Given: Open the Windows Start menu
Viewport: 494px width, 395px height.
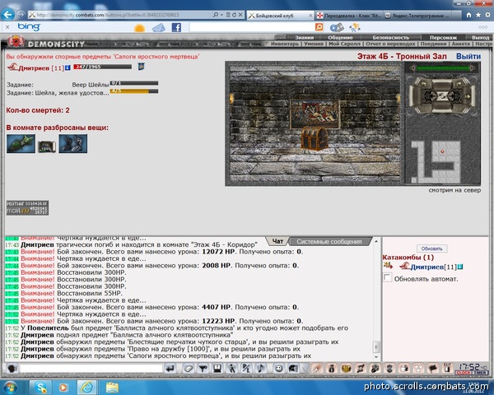Looking at the screenshot, I should 10,387.
